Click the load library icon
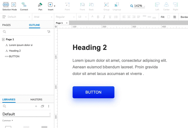 [43, 106]
